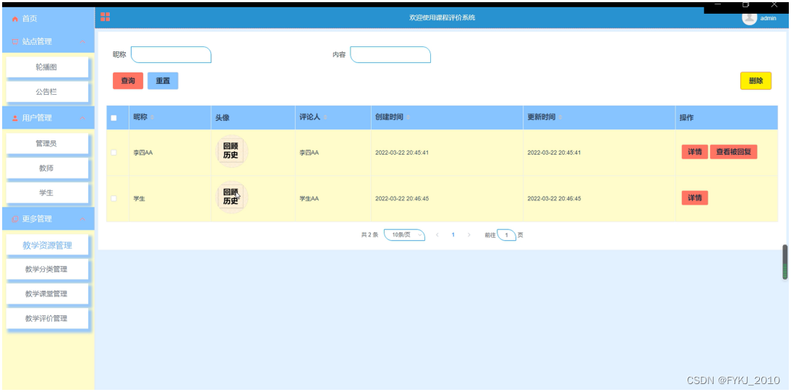
Task: Focus the 内容 search input
Action: click(x=390, y=55)
